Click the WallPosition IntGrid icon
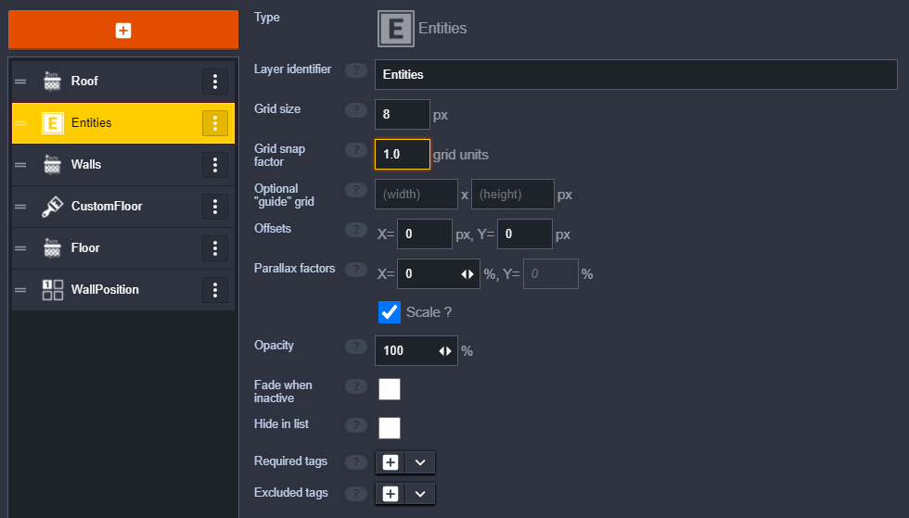The image size is (909, 518). tap(52, 290)
